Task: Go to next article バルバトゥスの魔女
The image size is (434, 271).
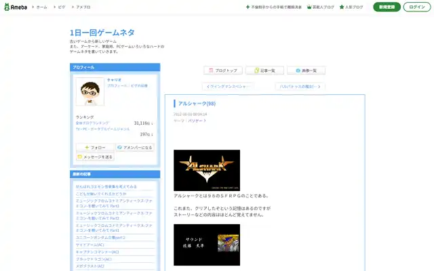Action: coord(300,87)
